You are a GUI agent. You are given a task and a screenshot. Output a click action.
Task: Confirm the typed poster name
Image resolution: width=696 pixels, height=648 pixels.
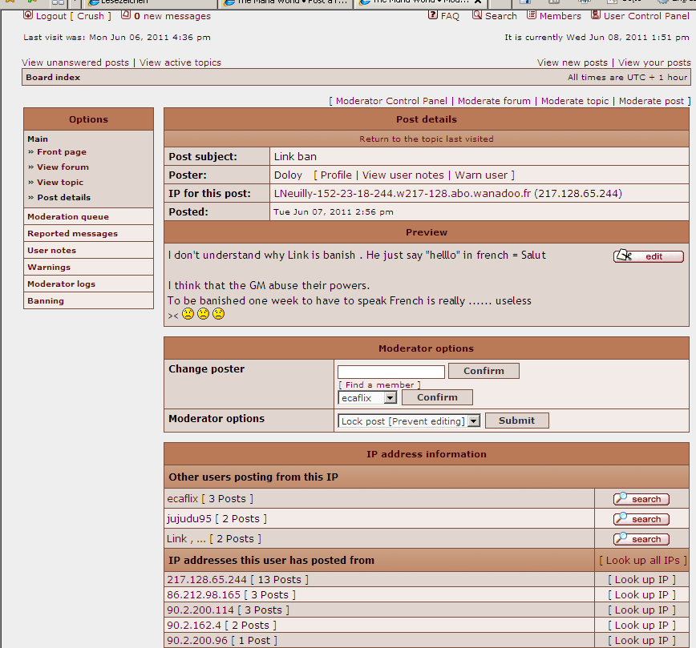coord(484,371)
